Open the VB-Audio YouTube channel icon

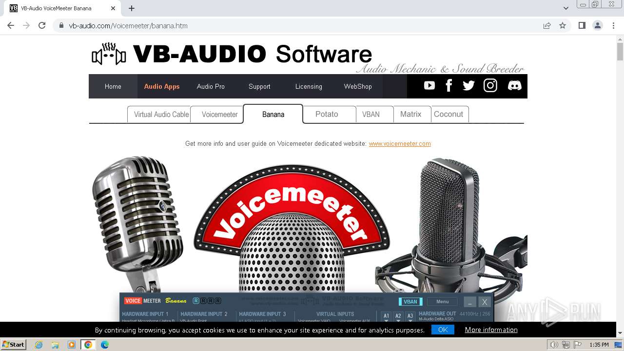(429, 86)
